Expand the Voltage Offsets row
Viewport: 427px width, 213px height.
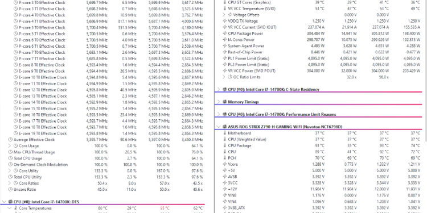point(224,15)
